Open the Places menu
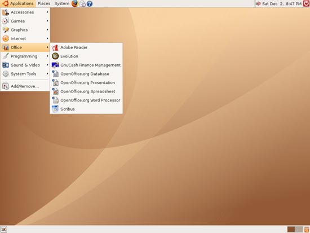The height and width of the screenshot is (233, 310). 44,3
